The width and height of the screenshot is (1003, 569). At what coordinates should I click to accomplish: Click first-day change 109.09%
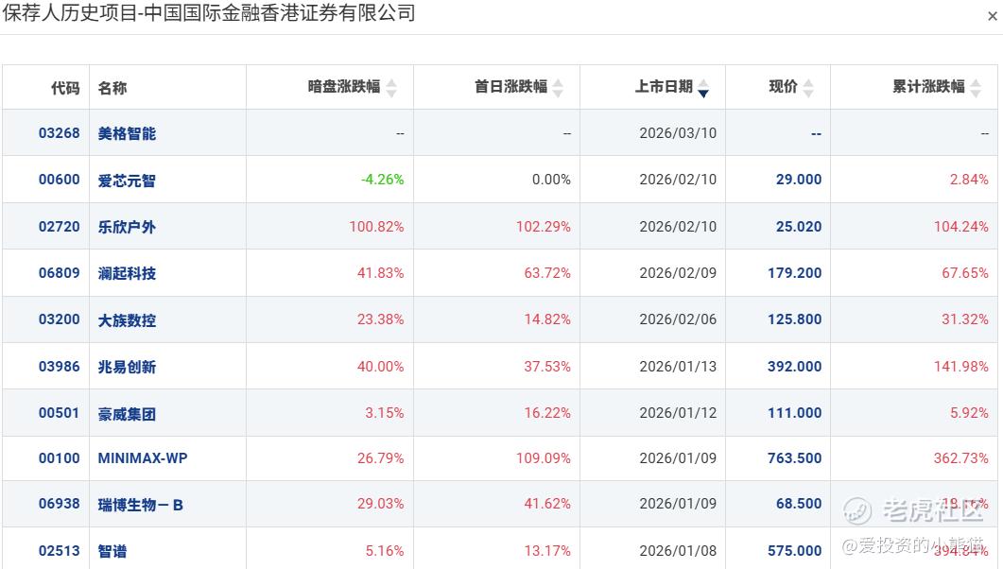coord(544,458)
